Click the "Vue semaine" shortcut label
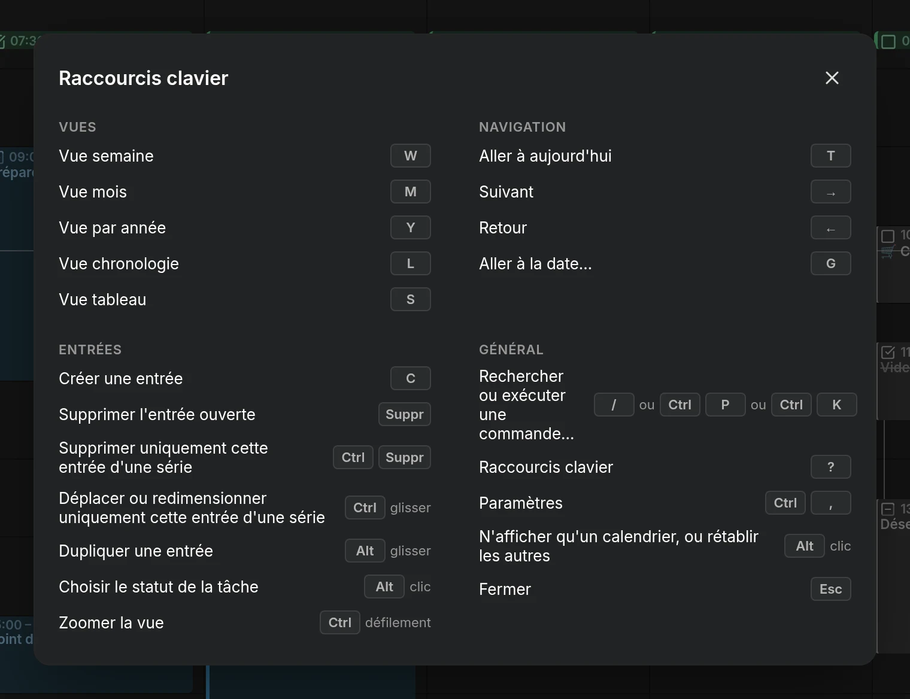Image resolution: width=910 pixels, height=699 pixels. tap(106, 156)
